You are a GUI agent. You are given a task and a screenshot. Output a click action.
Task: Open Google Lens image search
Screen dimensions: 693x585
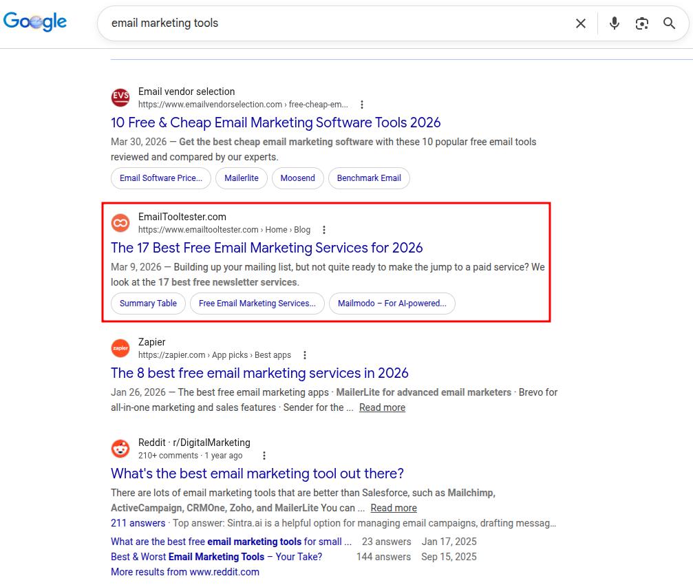(641, 23)
